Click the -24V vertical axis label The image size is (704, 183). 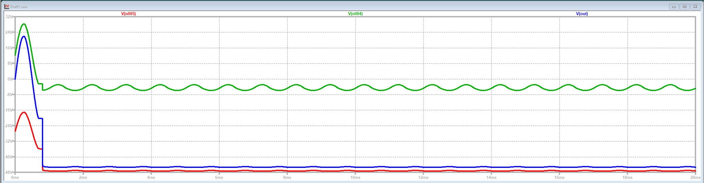pos(9,126)
